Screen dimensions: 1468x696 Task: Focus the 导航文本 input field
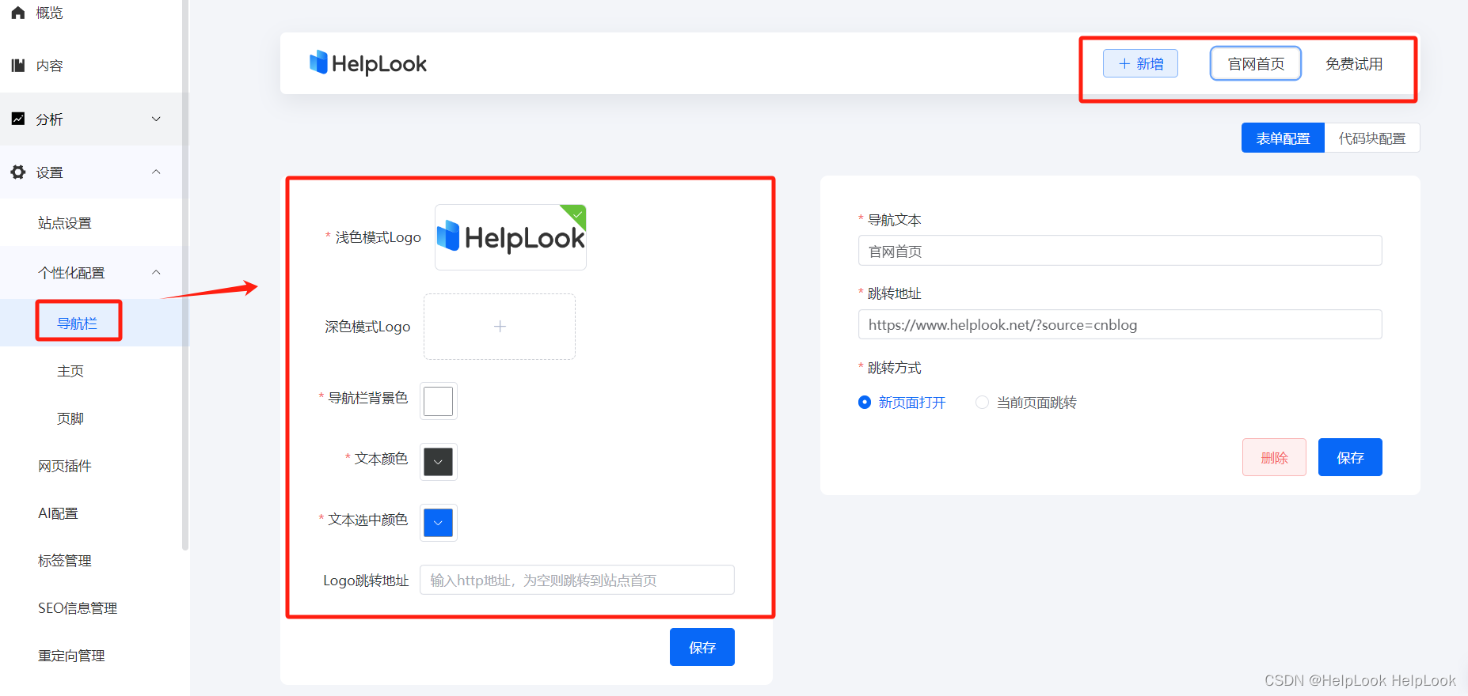pos(1120,251)
